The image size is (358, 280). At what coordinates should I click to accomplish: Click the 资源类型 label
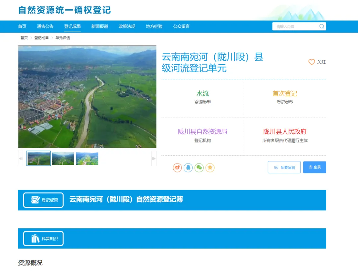point(203,102)
